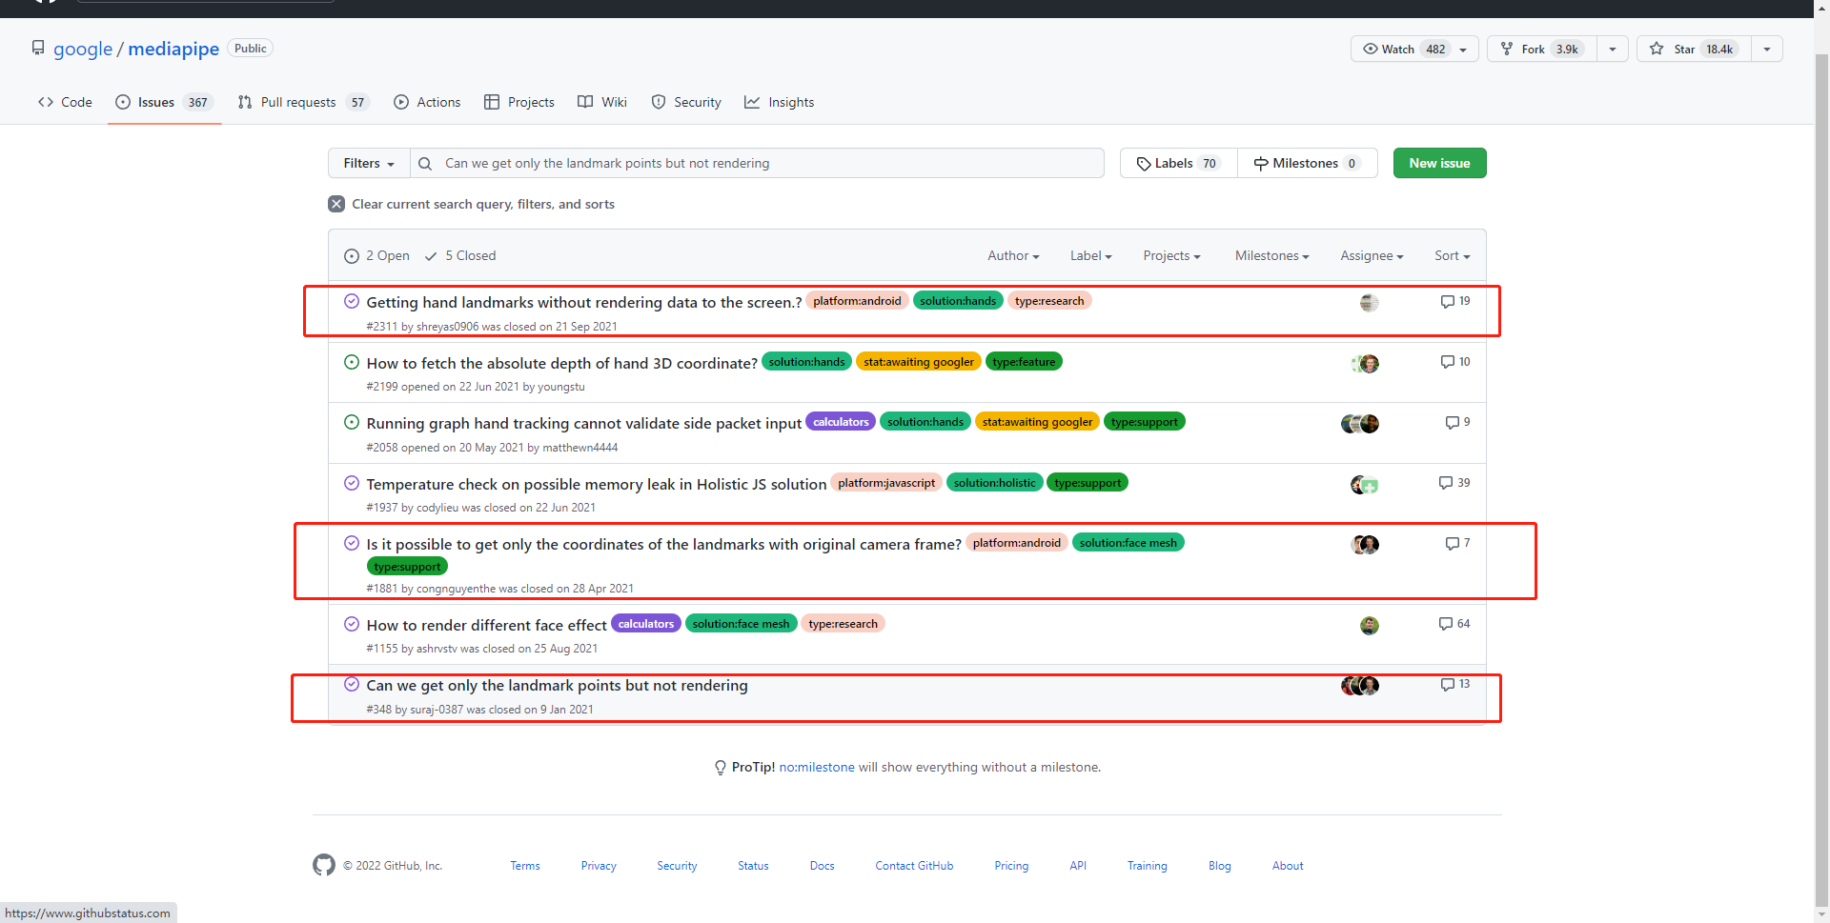Open the mediapipe repository link

tap(173, 49)
